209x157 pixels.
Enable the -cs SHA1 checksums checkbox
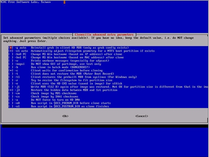point(11,97)
